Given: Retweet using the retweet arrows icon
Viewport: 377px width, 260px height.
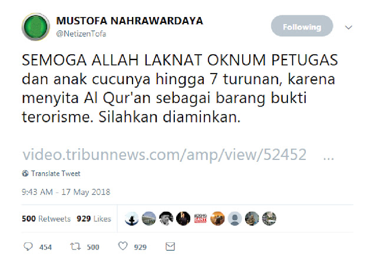Looking at the screenshot, I should click(75, 246).
